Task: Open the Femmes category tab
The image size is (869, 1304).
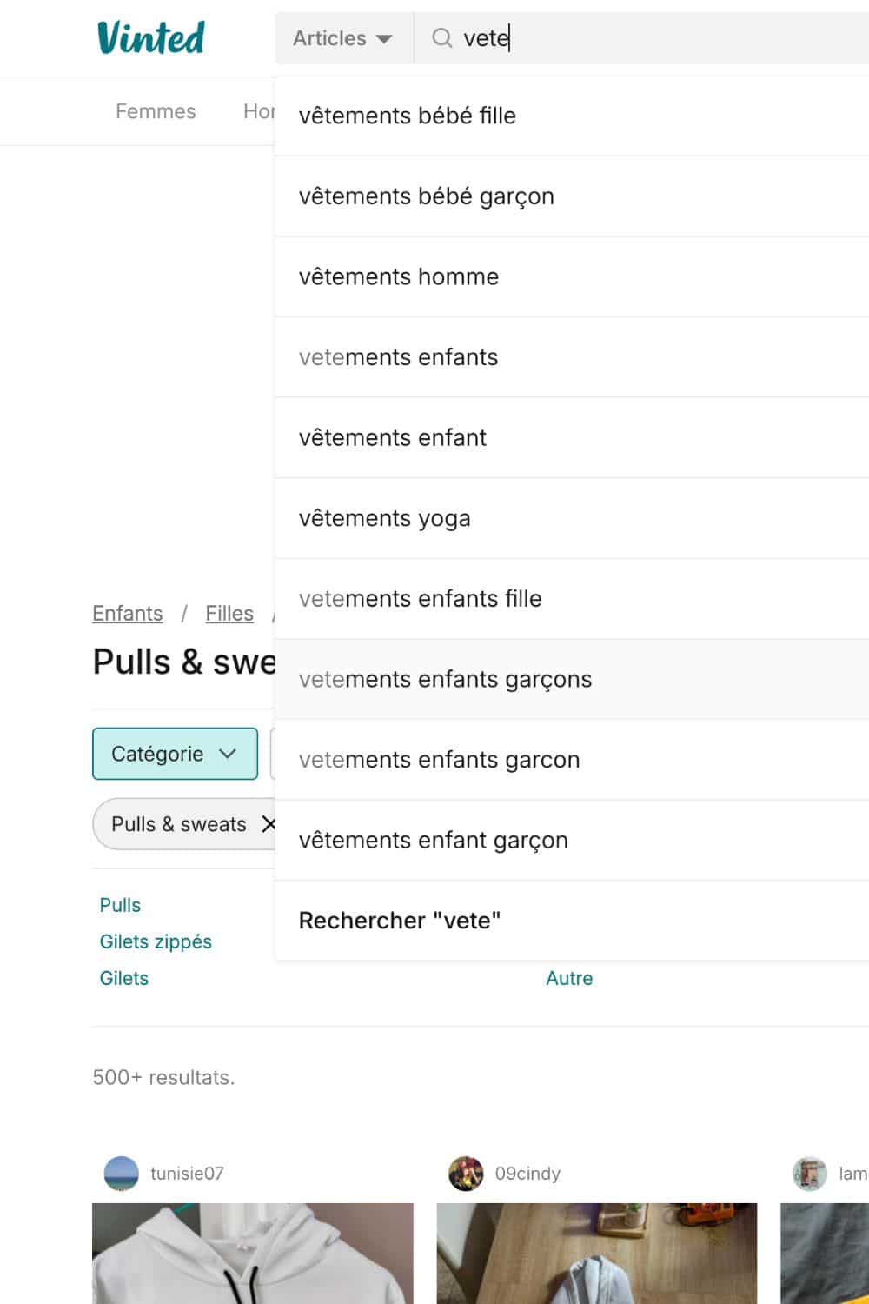Action: (156, 111)
